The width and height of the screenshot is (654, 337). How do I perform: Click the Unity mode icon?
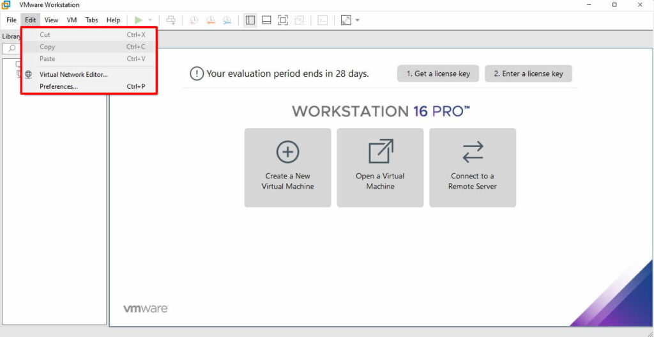(x=299, y=20)
